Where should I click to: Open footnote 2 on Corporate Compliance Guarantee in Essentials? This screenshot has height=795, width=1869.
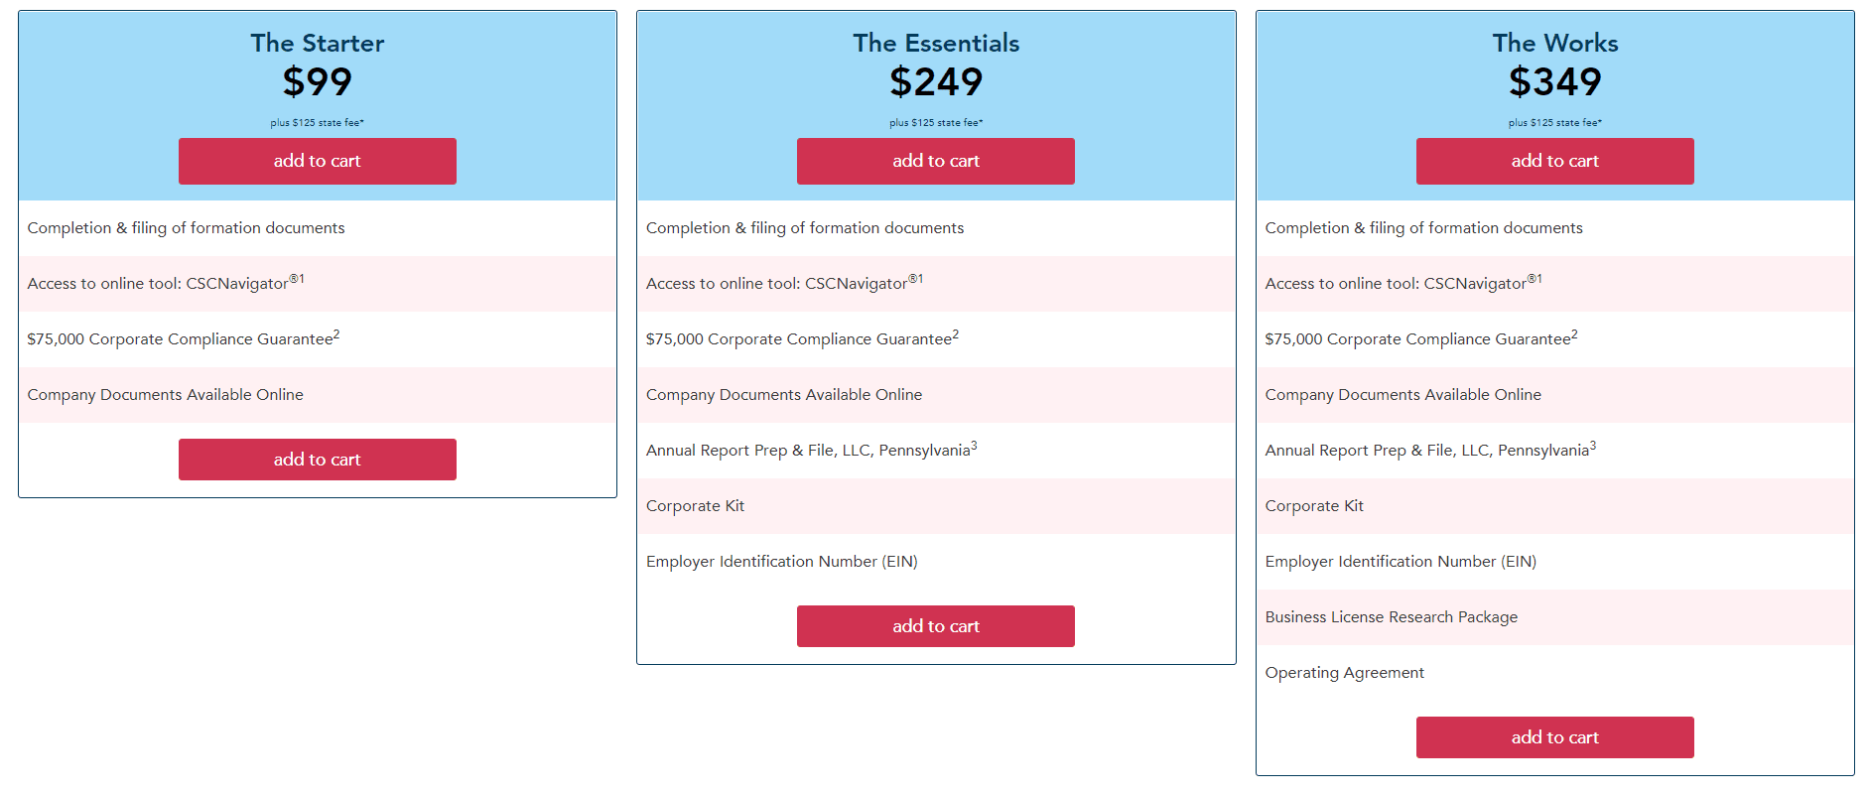[x=955, y=332]
